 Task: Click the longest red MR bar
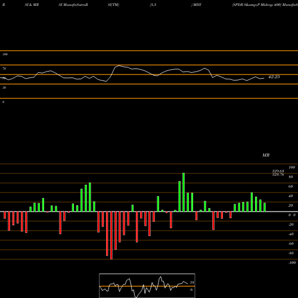[111, 235]
